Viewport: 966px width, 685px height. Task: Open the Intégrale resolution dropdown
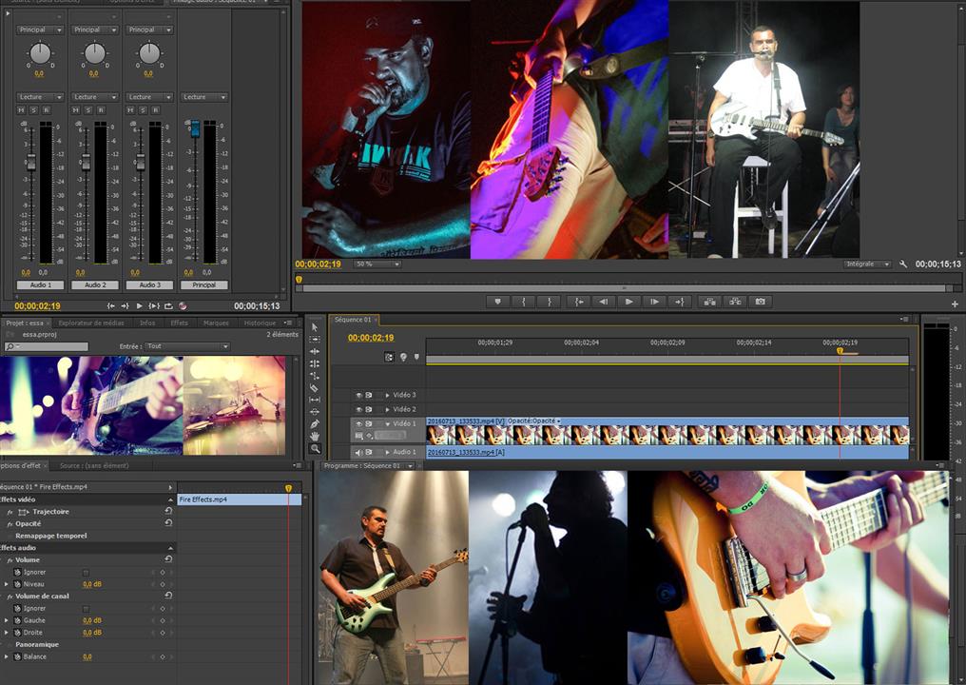point(867,264)
